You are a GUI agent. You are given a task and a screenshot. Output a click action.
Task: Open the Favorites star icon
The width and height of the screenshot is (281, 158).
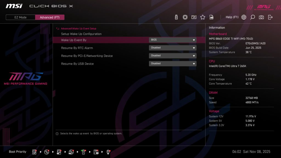[x=203, y=17]
